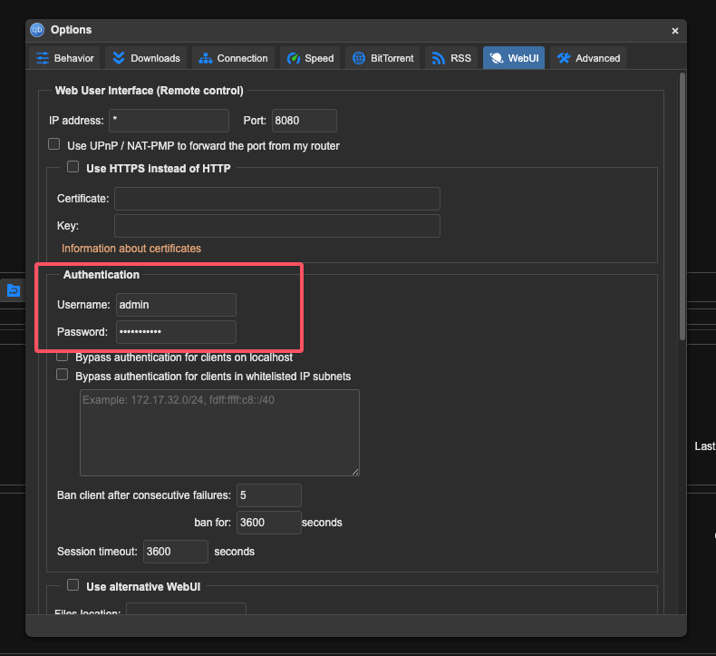
Task: Click the Password field
Action: (176, 332)
